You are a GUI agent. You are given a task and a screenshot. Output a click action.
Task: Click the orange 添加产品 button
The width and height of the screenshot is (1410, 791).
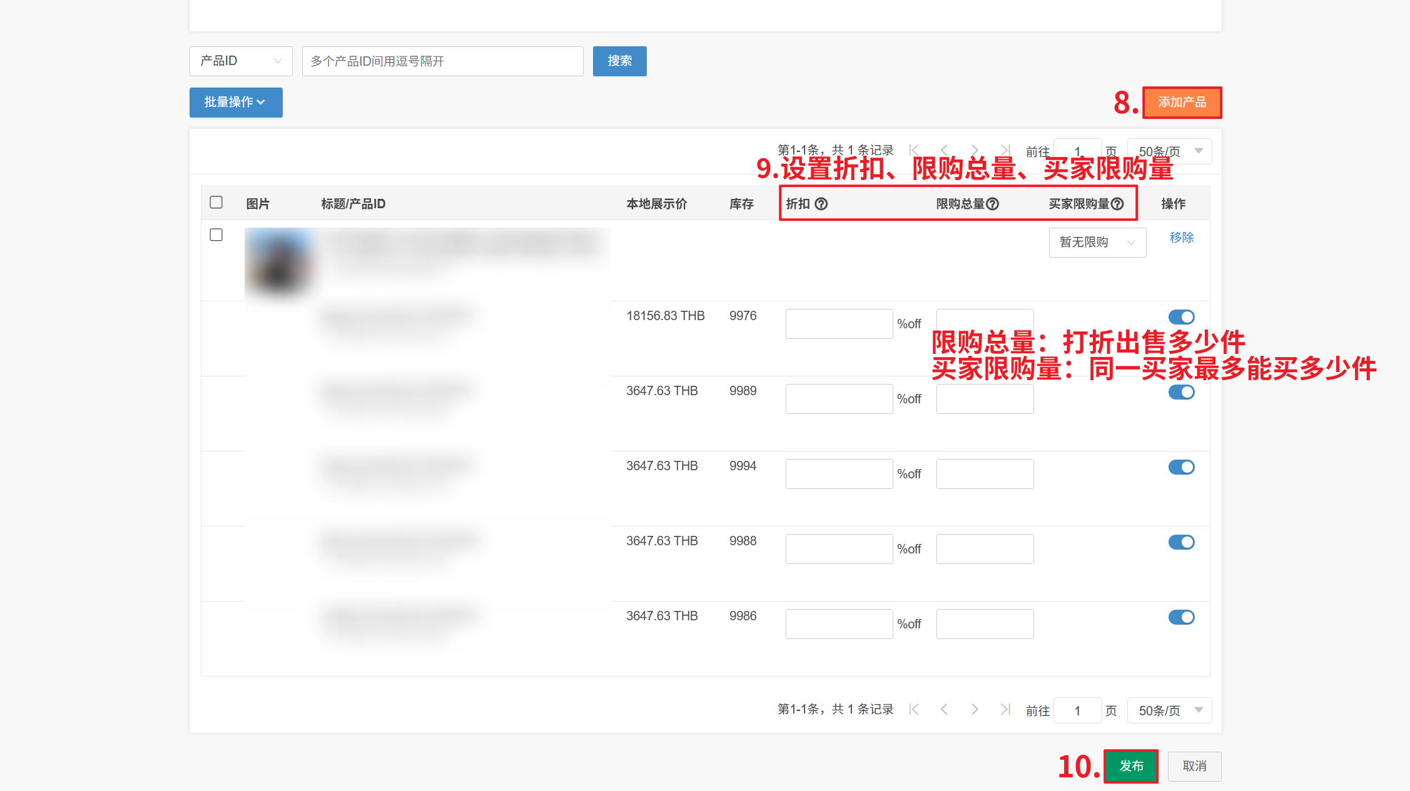(x=1182, y=102)
